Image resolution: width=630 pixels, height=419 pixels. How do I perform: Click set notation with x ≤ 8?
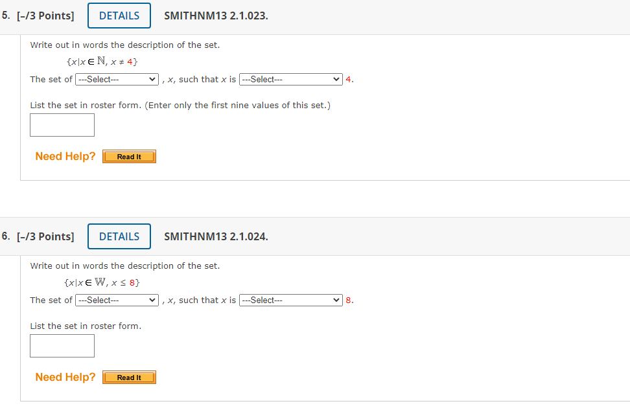click(x=102, y=282)
